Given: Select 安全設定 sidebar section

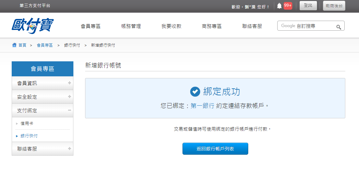Looking at the screenshot, I should click(x=42, y=97).
